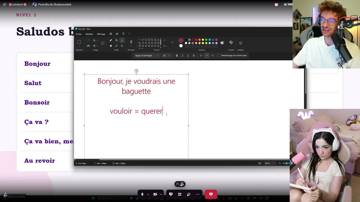Image resolution: width=360 pixels, height=202 pixels.
Task: Undo the last action in Paint
Action: pos(123,34)
